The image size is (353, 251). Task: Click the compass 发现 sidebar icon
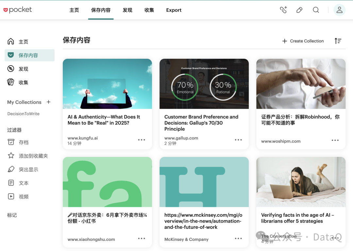point(10,69)
